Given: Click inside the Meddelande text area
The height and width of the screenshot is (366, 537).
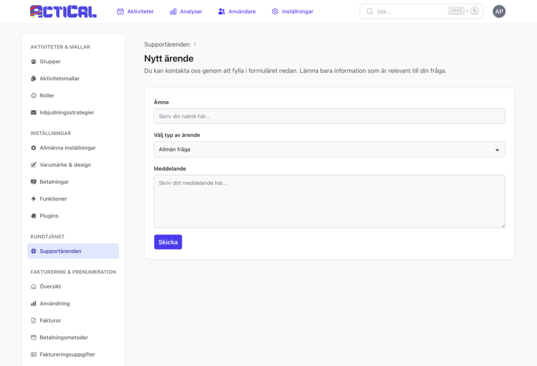Looking at the screenshot, I should 329,201.
